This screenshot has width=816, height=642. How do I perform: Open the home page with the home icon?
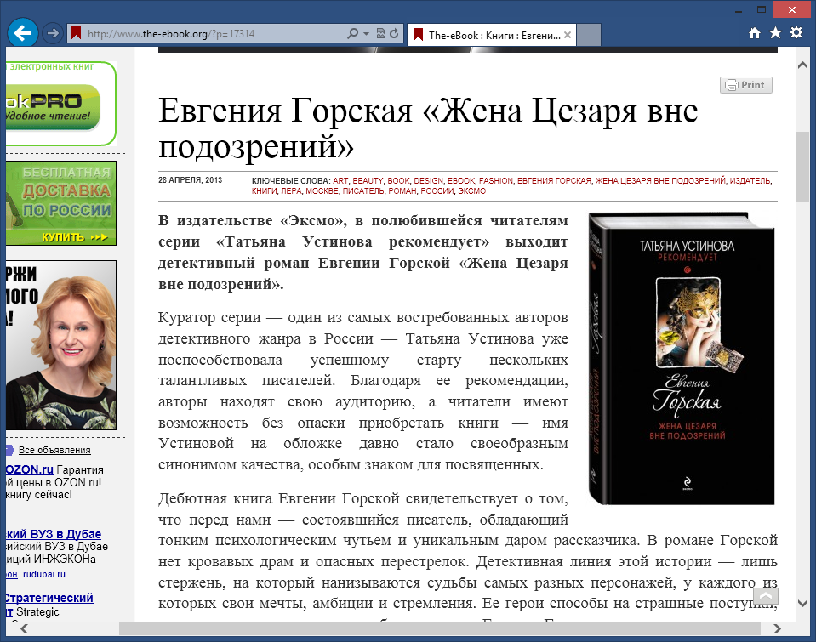click(x=755, y=31)
